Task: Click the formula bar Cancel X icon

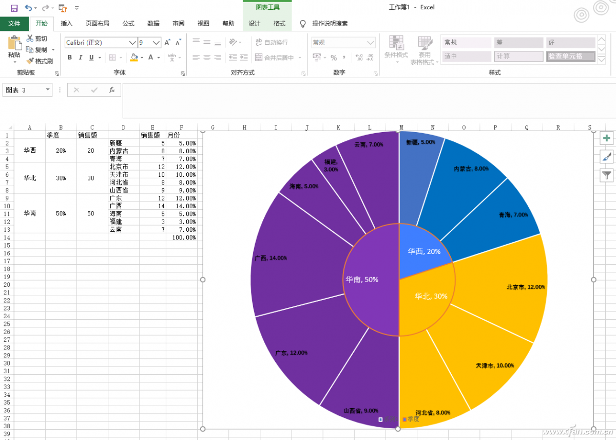Action: point(76,90)
